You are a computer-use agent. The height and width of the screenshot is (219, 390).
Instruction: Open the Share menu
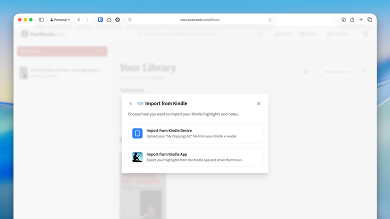352,19
